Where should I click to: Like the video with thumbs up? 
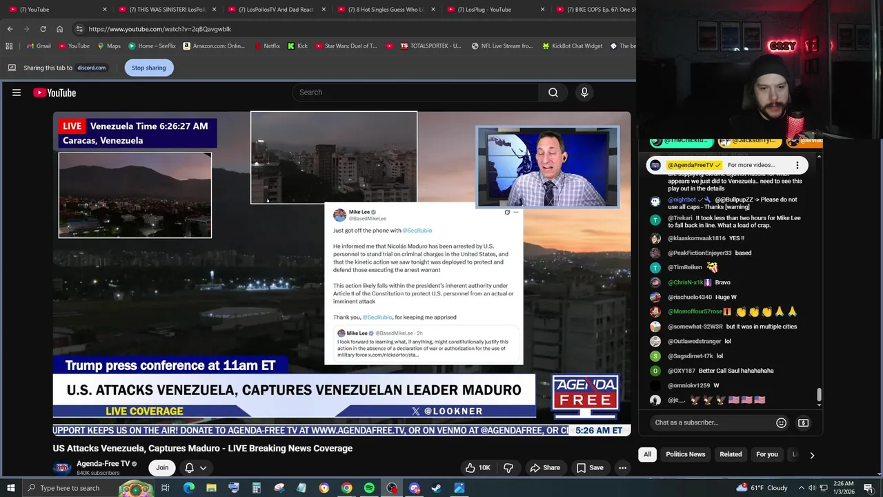(x=477, y=468)
